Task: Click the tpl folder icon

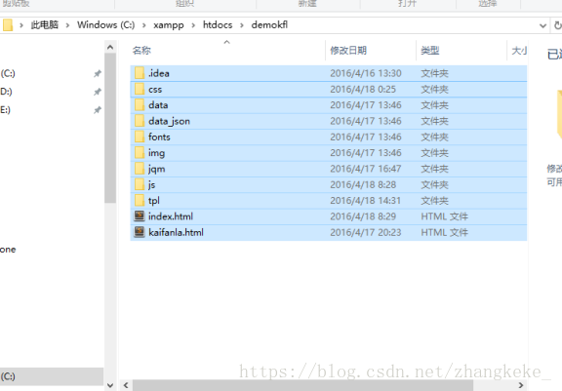Action: [140, 200]
